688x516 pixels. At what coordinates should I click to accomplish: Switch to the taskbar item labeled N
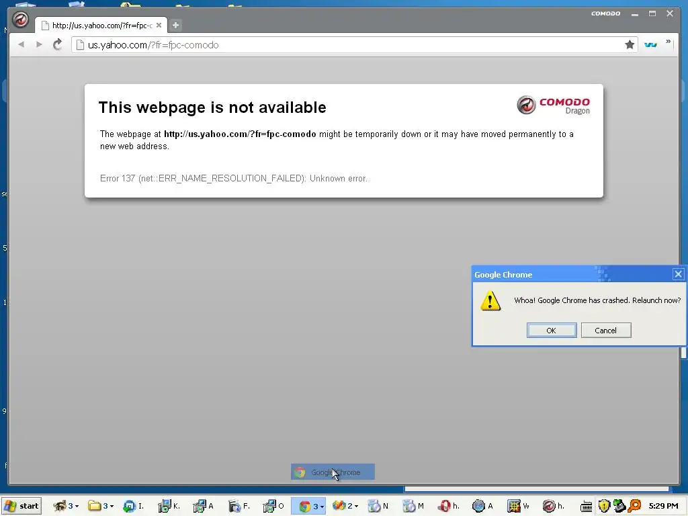(x=378, y=506)
